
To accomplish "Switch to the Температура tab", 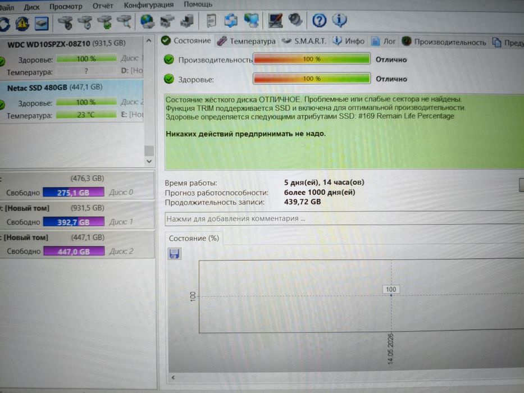I will [x=247, y=41].
